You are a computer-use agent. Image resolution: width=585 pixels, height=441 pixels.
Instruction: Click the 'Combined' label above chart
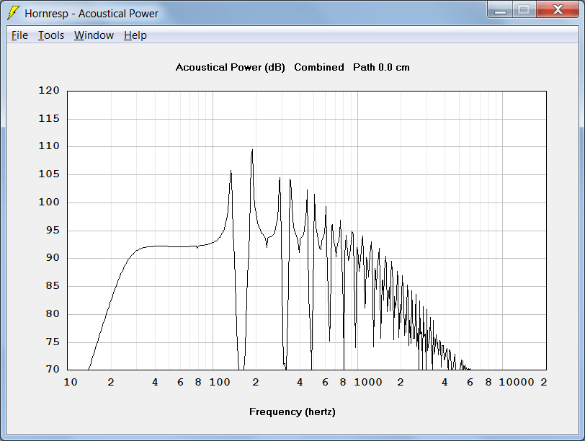(x=319, y=67)
